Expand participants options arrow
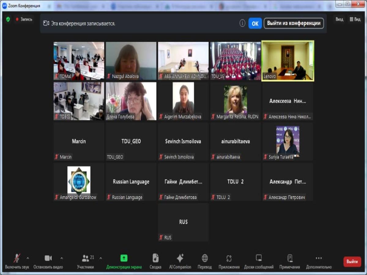Image resolution: width=367 pixels, height=275 pixels. pyautogui.click(x=101, y=258)
